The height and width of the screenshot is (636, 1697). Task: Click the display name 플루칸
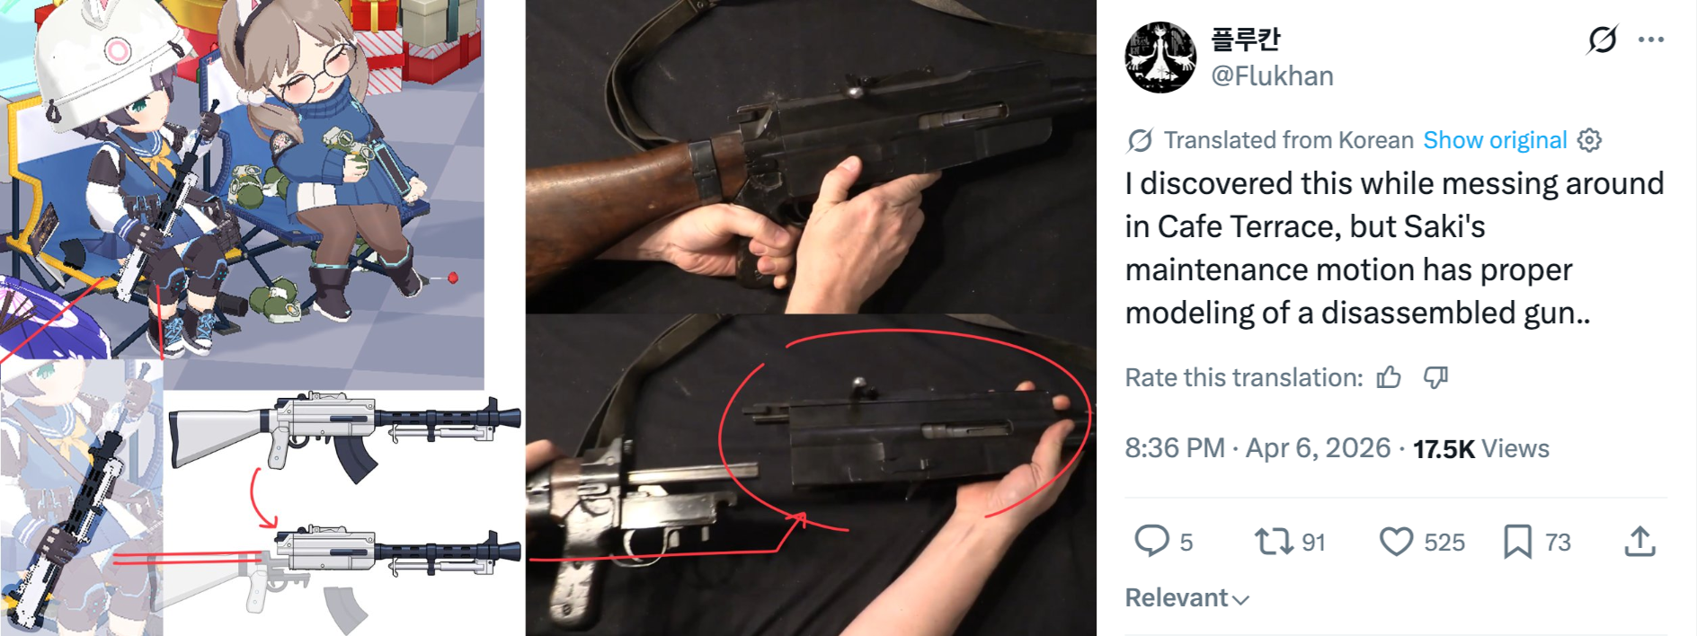point(1245,40)
